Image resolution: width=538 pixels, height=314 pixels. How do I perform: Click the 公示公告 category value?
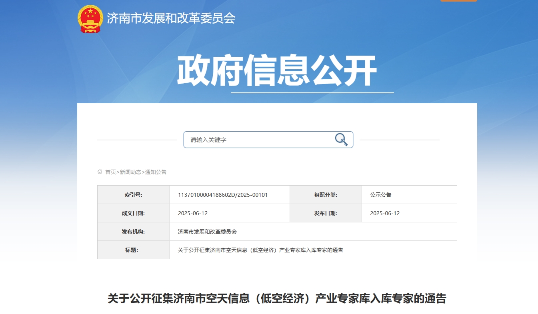[x=380, y=195]
